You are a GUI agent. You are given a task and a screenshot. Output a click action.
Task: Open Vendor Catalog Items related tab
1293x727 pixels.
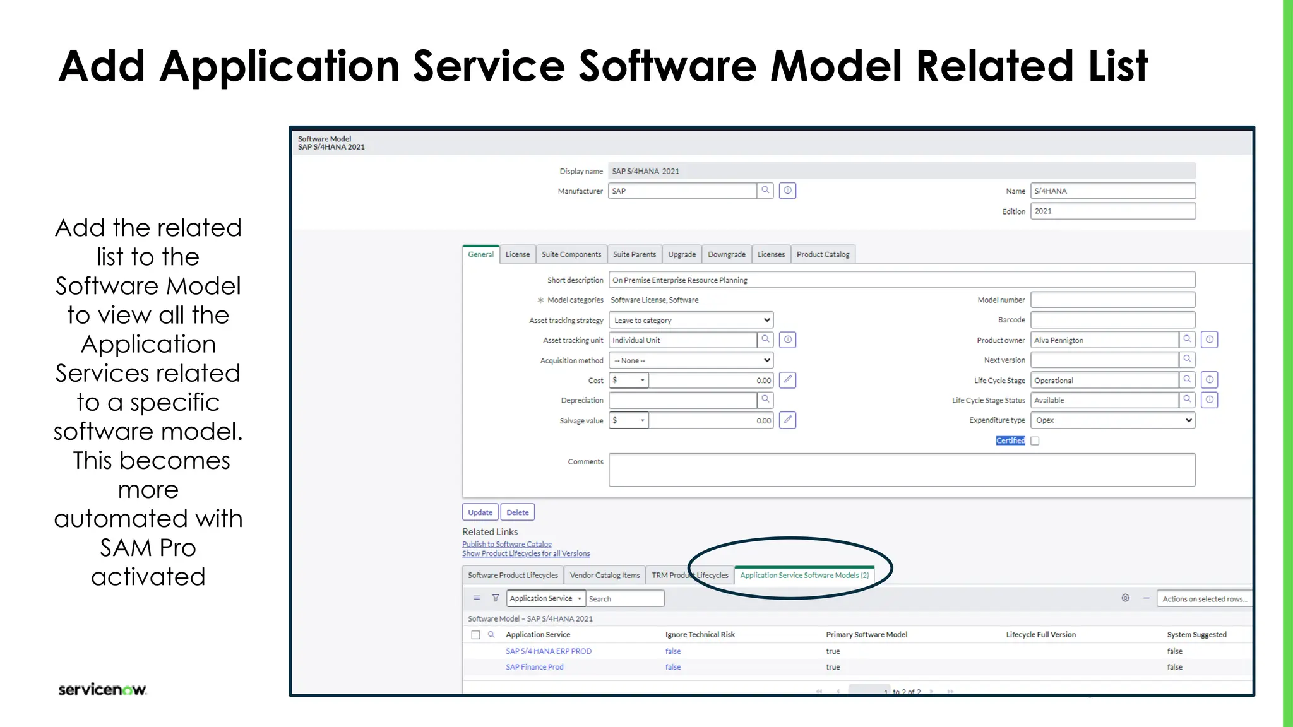[x=605, y=575]
